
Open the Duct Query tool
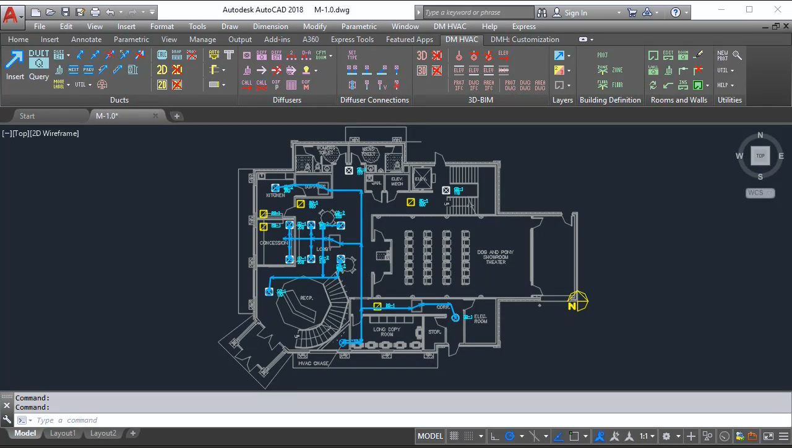38,65
